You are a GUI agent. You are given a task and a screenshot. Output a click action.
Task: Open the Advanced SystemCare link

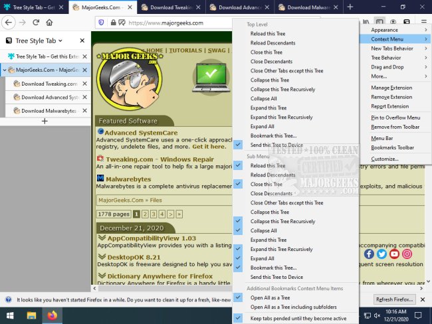[x=141, y=133]
